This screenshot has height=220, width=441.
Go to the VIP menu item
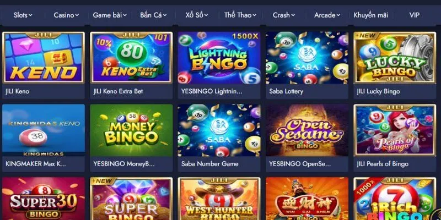pos(415,15)
